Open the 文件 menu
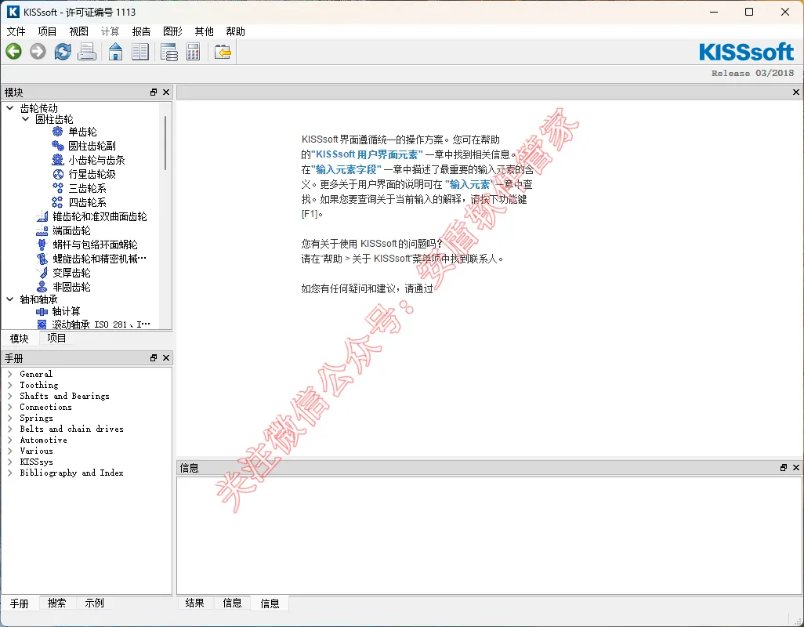Viewport: 804px width, 627px height. coord(16,32)
